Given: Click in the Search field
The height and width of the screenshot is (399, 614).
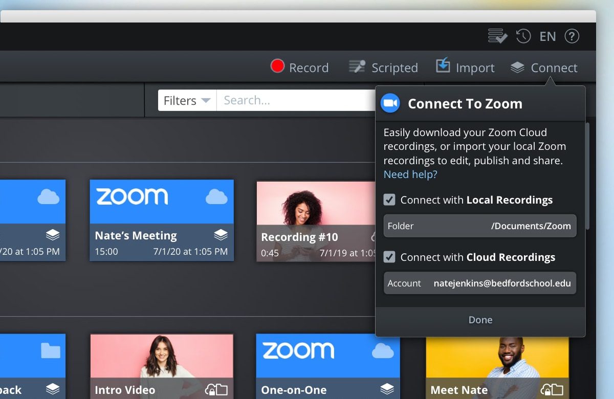Looking at the screenshot, I should coord(296,100).
